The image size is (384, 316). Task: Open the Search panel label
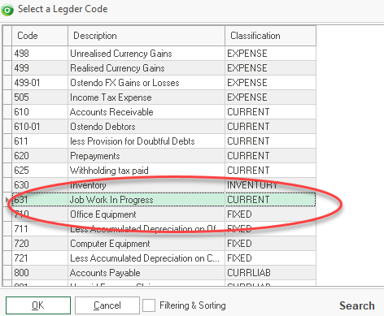[x=357, y=305]
